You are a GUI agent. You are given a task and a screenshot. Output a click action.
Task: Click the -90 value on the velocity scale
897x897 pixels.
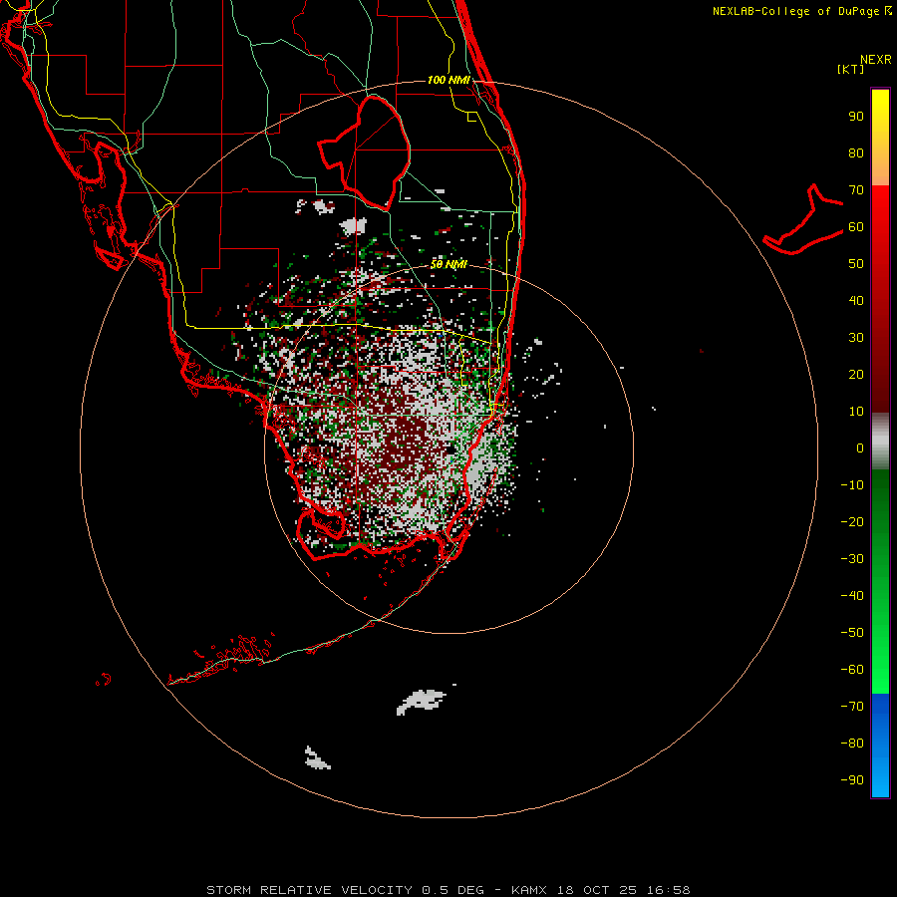tap(852, 780)
